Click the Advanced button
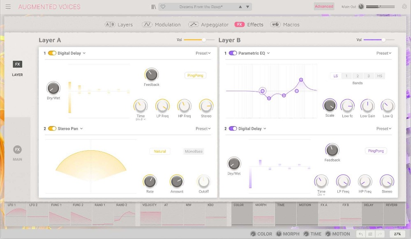The width and height of the screenshot is (411, 239). 324,6
